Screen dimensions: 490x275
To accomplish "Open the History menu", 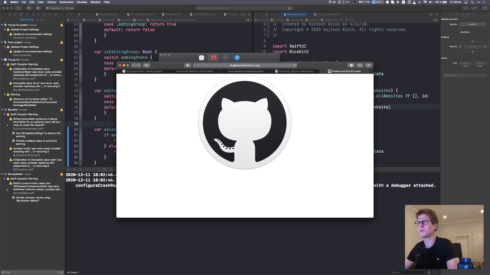I will (x=52, y=2).
